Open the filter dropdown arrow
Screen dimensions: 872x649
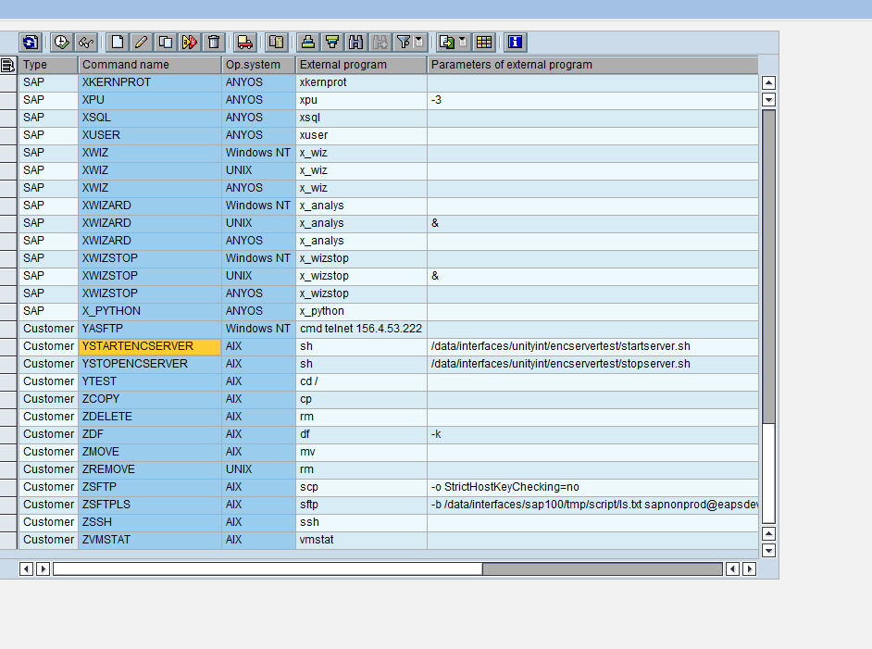click(417, 42)
